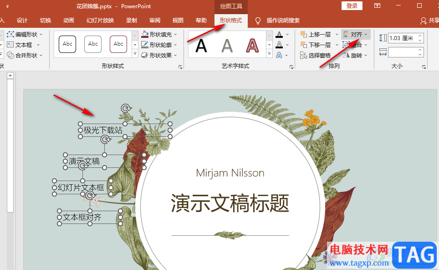Open 形状效果 (Shape Effects) menu

pyautogui.click(x=160, y=55)
